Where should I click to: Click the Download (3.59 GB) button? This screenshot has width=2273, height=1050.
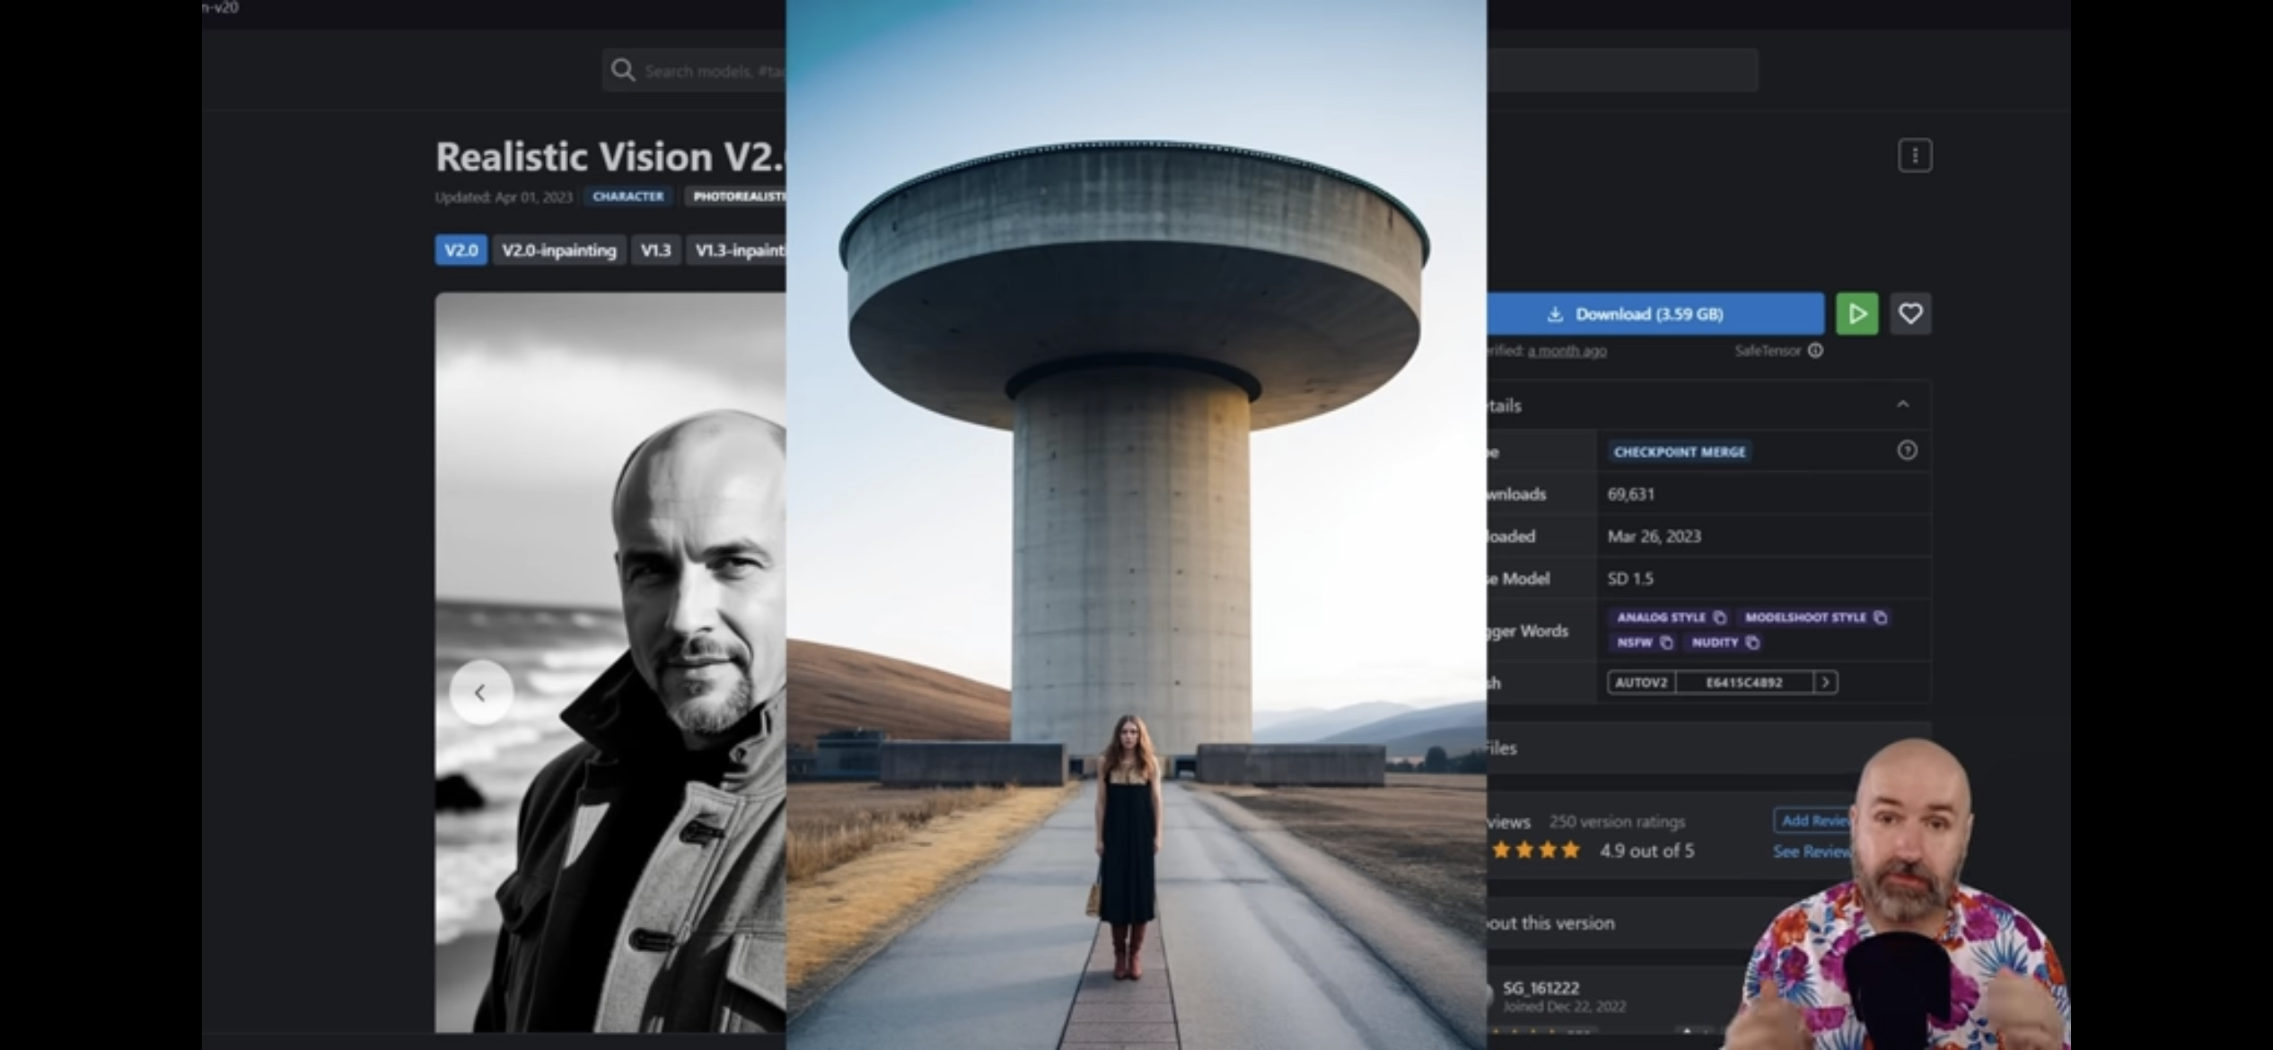[1652, 313]
